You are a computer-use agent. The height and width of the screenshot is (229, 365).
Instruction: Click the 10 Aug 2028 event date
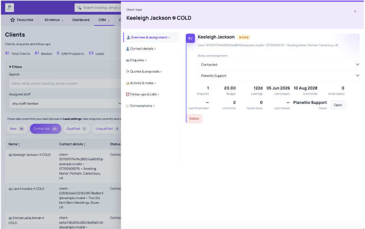click(x=305, y=88)
